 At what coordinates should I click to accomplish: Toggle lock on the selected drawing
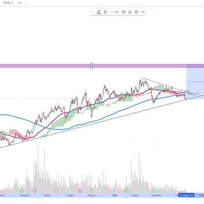tap(130, 12)
